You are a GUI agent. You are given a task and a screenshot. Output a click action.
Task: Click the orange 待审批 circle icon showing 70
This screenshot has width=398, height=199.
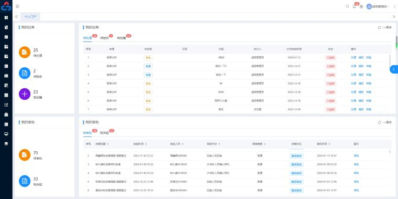[25, 155]
